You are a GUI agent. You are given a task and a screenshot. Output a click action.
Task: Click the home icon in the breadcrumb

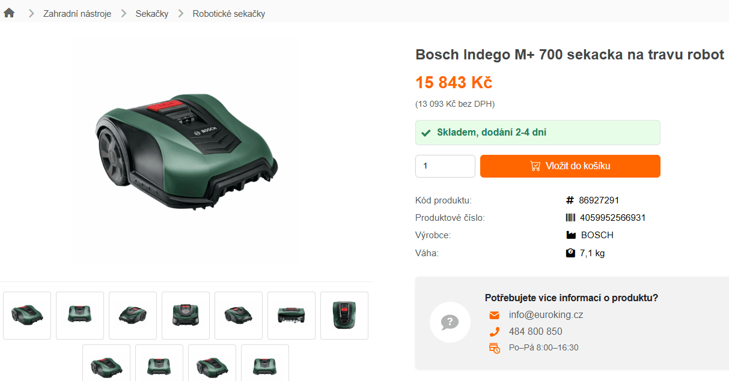coord(9,12)
